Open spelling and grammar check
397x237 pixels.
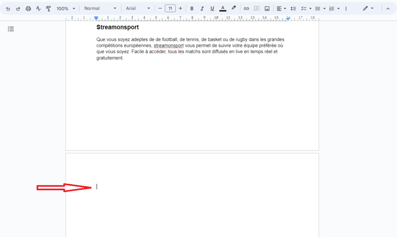(38, 8)
